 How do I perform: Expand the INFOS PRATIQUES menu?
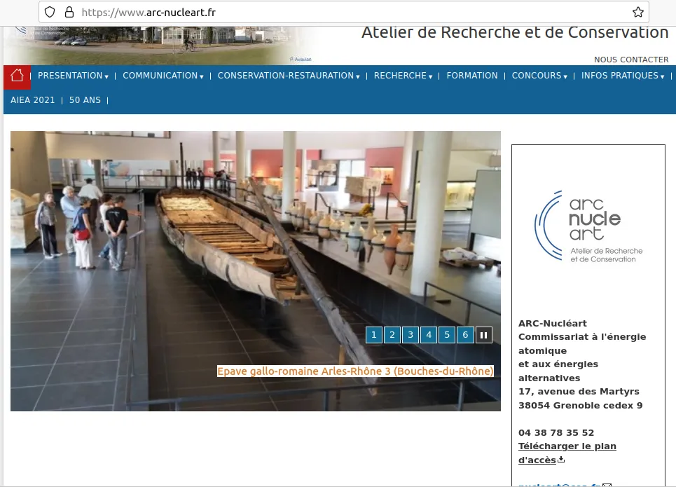coord(622,76)
